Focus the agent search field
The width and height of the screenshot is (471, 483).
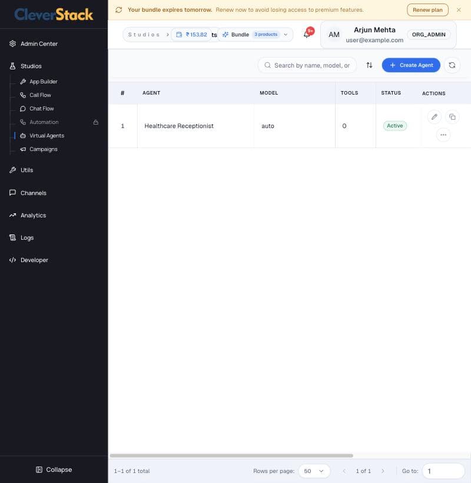pyautogui.click(x=307, y=65)
